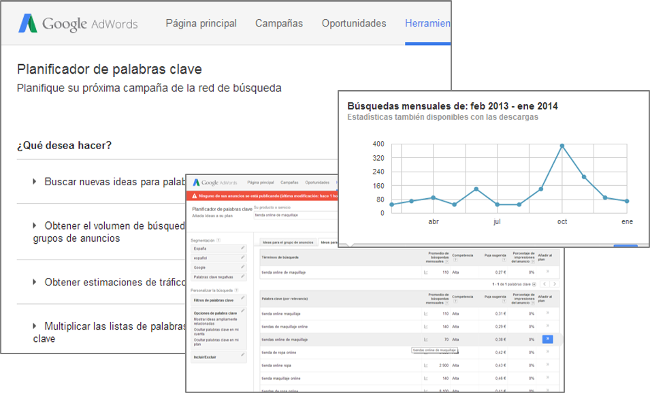
Task: Open Oportunidades in the small results window
Action: (x=317, y=183)
